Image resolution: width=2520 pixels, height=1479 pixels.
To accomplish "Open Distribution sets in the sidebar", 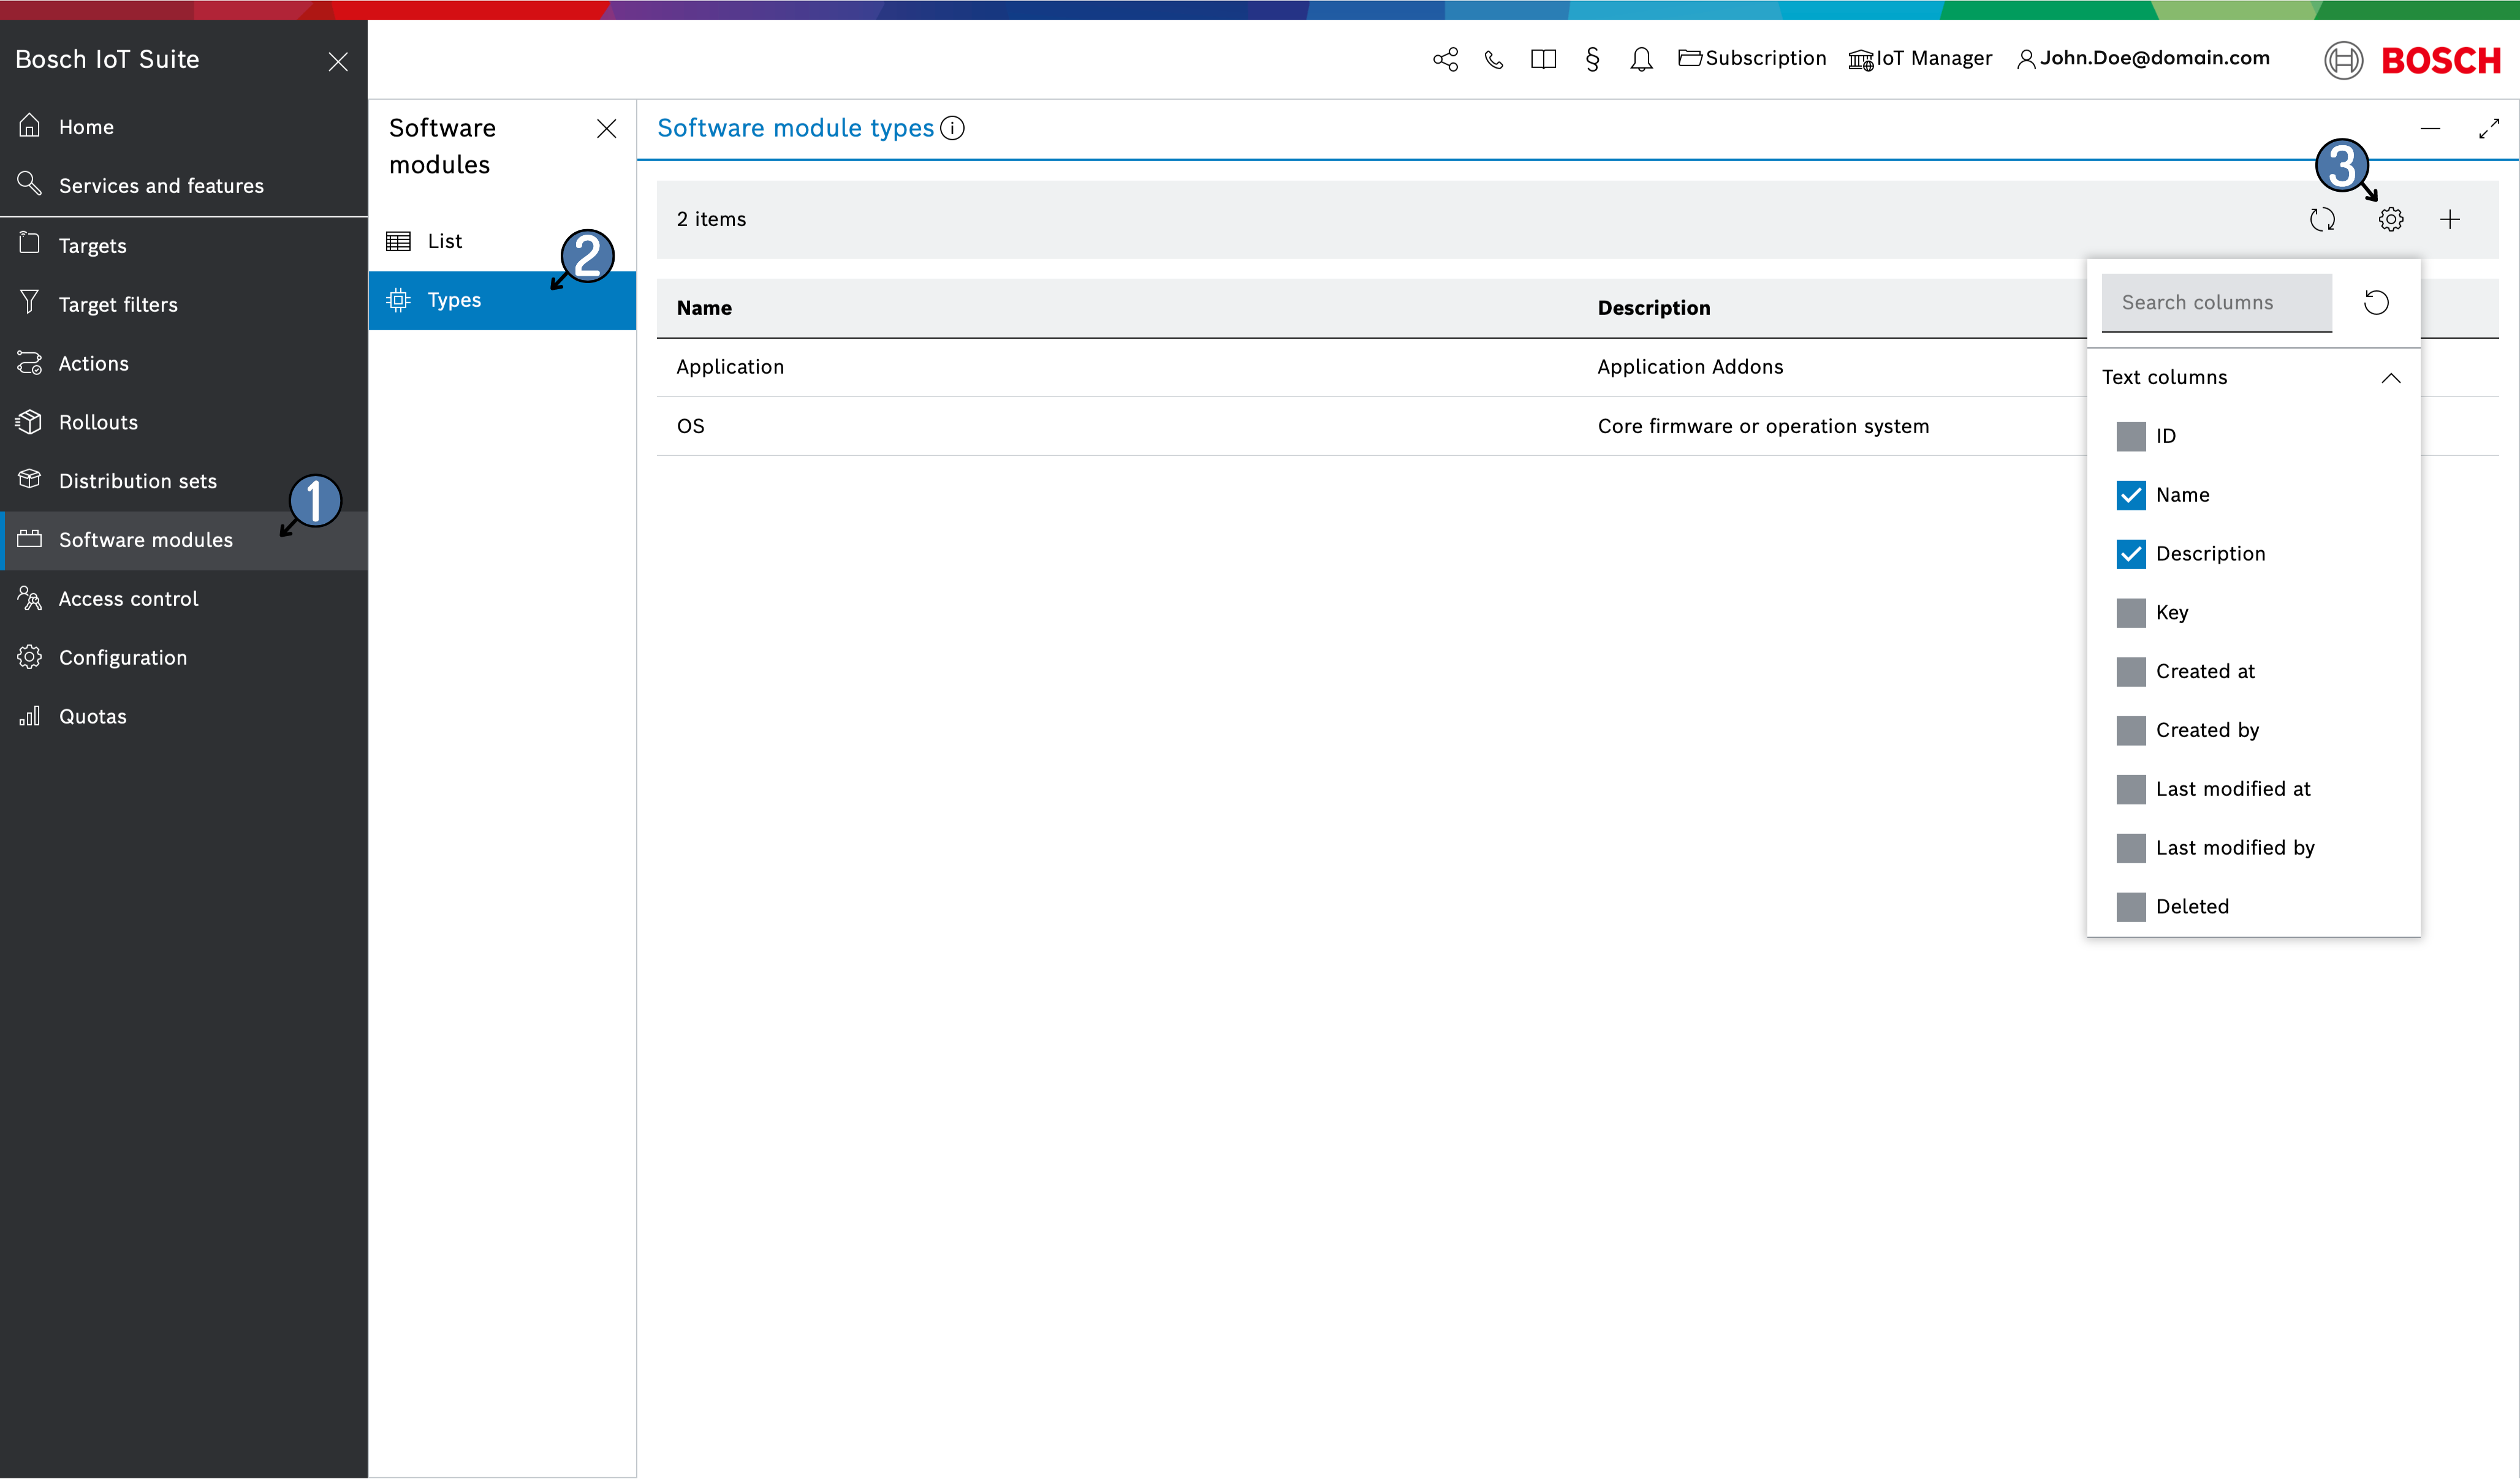I will pyautogui.click(x=138, y=481).
